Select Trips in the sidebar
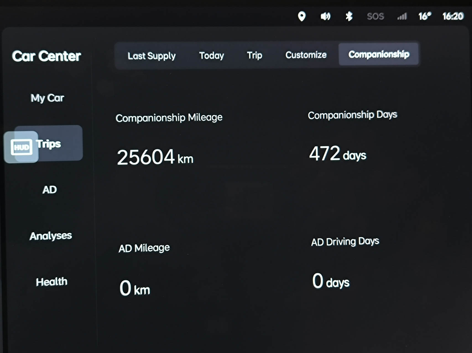The image size is (472, 353). coord(49,143)
